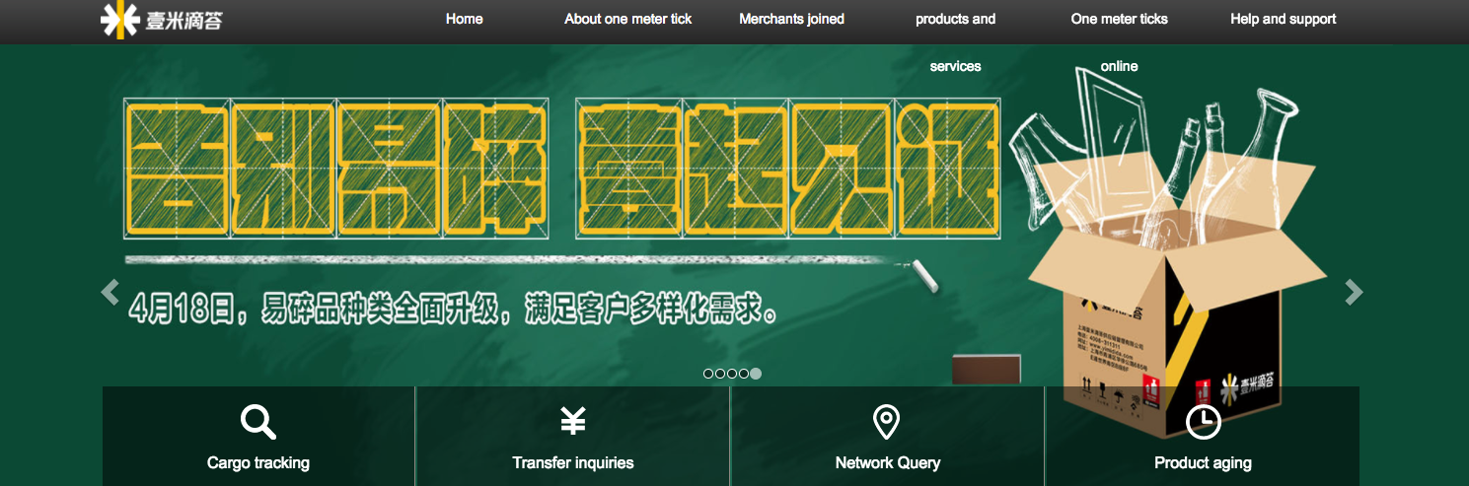1469x486 pixels.
Task: Expand products and services menu
Action: [955, 19]
